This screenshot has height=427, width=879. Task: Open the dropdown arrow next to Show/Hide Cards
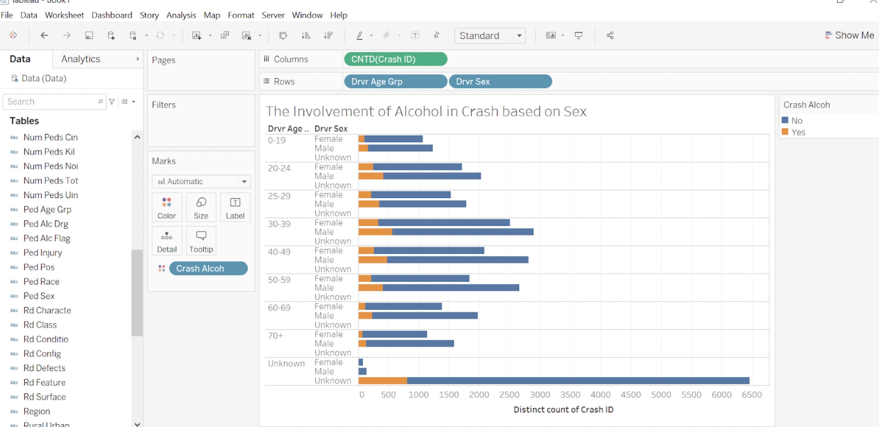(x=563, y=36)
